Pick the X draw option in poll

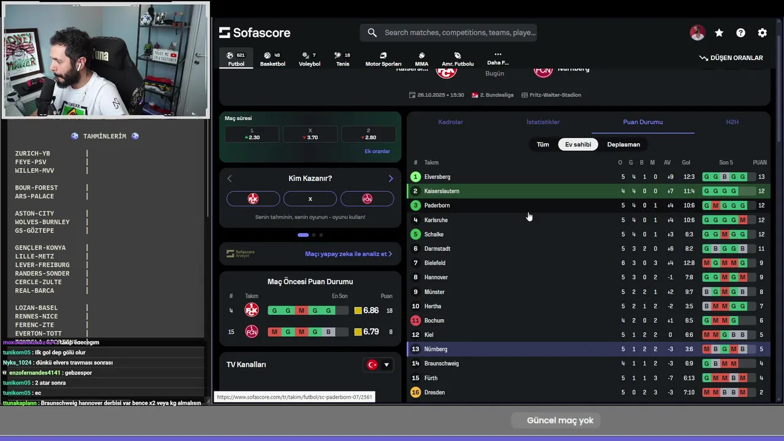[x=310, y=198]
